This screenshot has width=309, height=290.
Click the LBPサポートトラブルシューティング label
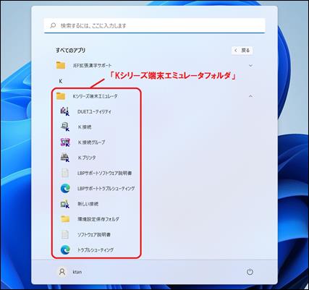pos(106,189)
